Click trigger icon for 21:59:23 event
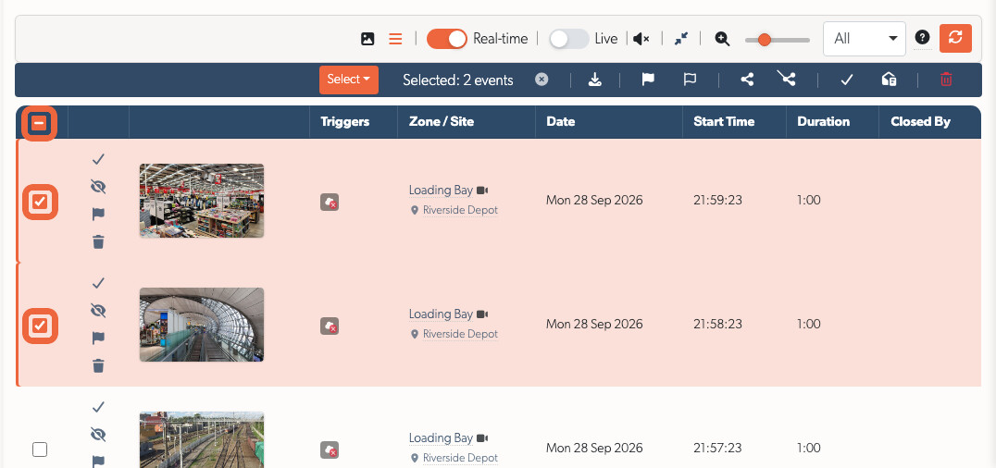This screenshot has width=996, height=468. tap(329, 202)
